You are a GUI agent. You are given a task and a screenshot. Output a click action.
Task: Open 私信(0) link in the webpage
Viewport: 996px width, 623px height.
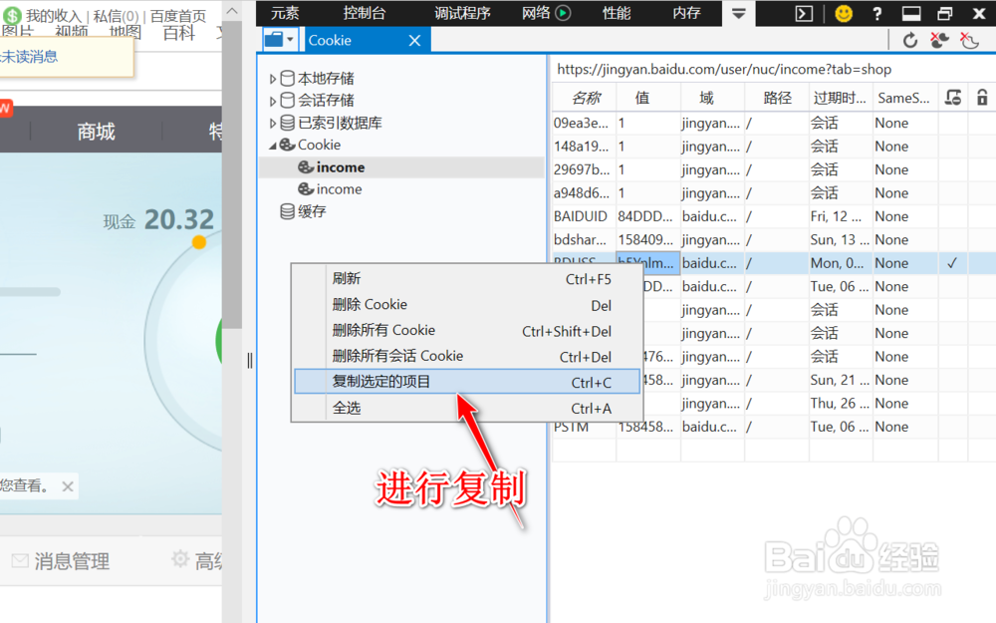116,16
